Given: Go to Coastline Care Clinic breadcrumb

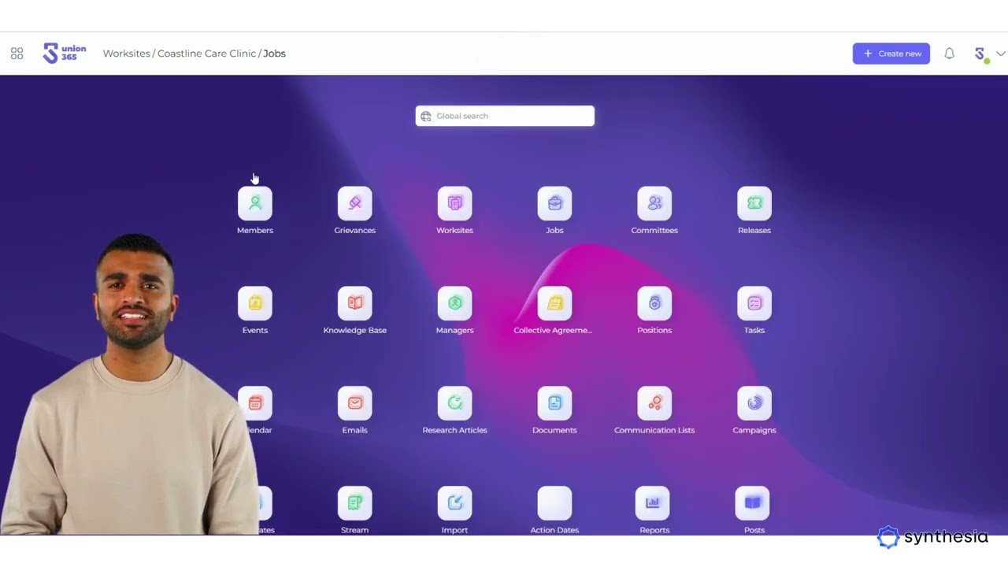Looking at the screenshot, I should pyautogui.click(x=206, y=54).
